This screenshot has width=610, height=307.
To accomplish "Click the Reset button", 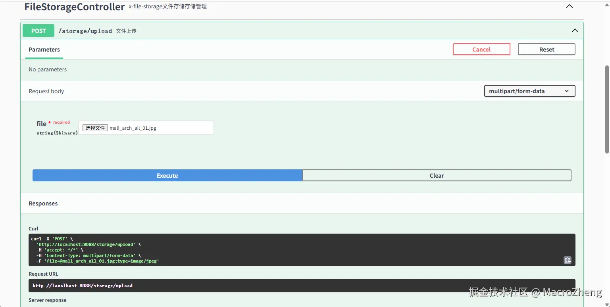I will point(546,49).
